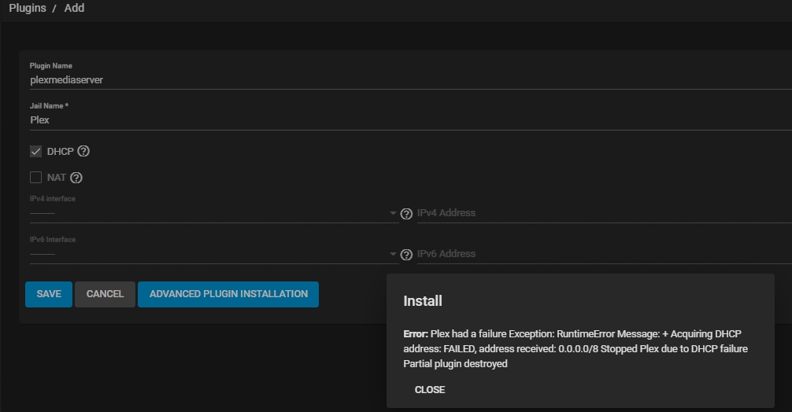The height and width of the screenshot is (412, 792).
Task: Click the CANCEL button
Action: (105, 294)
